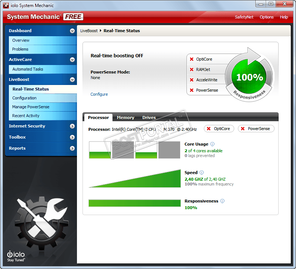Open Problems under Dashboard
This screenshot has height=269, width=296.
coord(43,49)
